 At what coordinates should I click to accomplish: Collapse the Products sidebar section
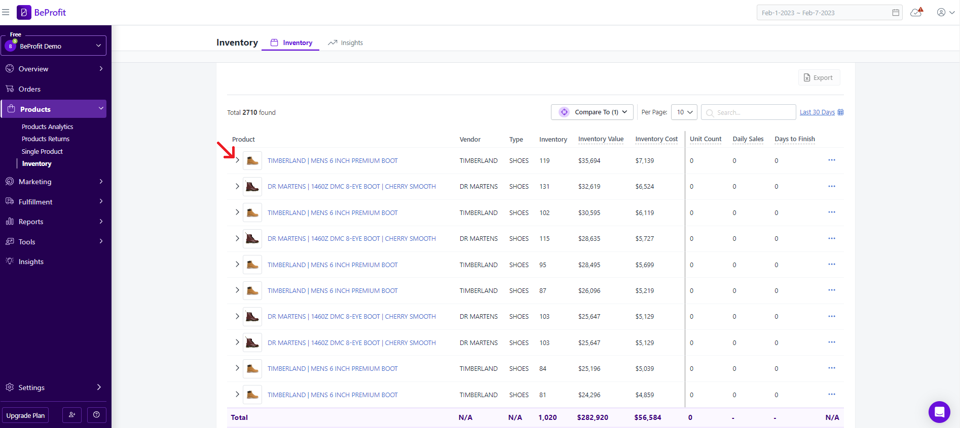(x=101, y=108)
